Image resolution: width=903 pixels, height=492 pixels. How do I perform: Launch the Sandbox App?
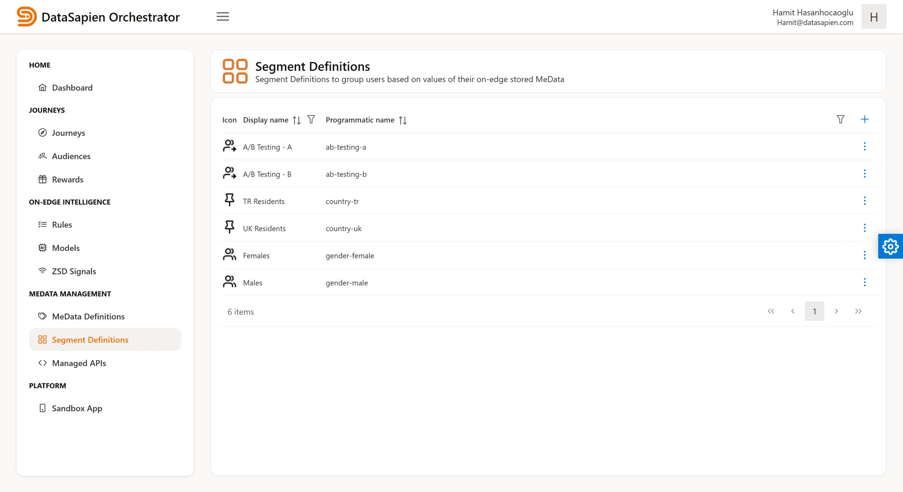(77, 408)
